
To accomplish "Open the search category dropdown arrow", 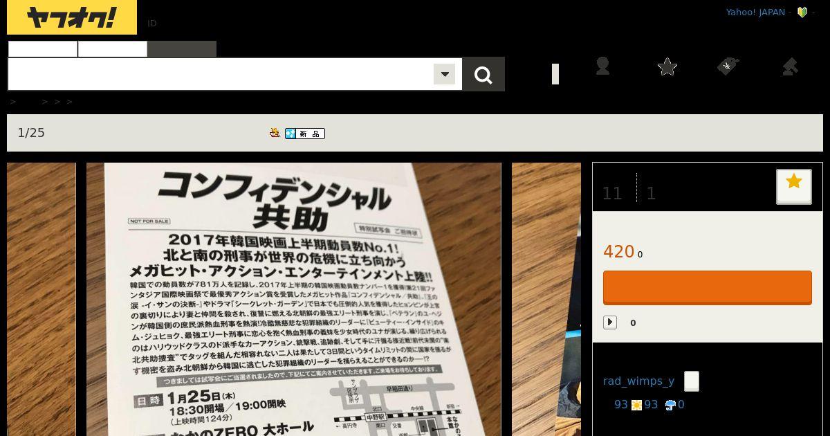I will pyautogui.click(x=445, y=74).
